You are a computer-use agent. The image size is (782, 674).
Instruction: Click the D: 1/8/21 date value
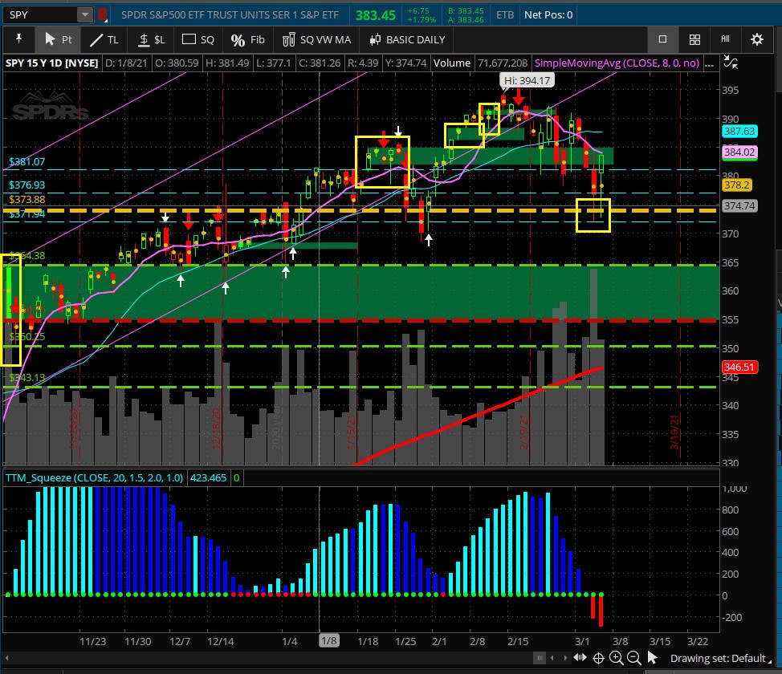pos(126,63)
